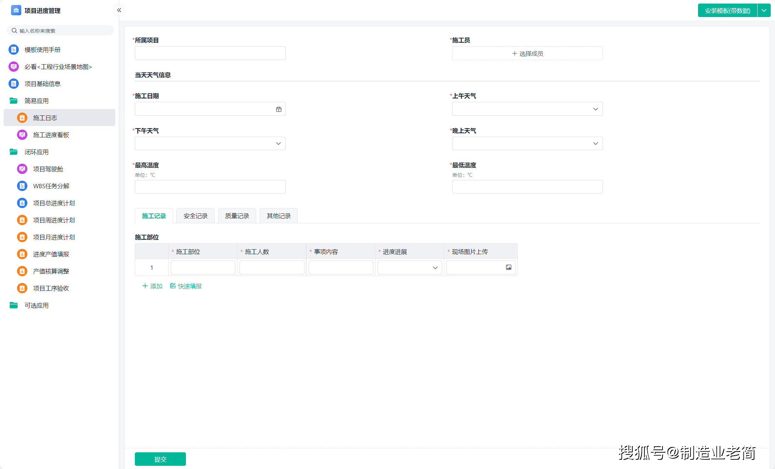Image resolution: width=775 pixels, height=469 pixels.
Task: Click the 选择成员 button text
Action: point(531,54)
